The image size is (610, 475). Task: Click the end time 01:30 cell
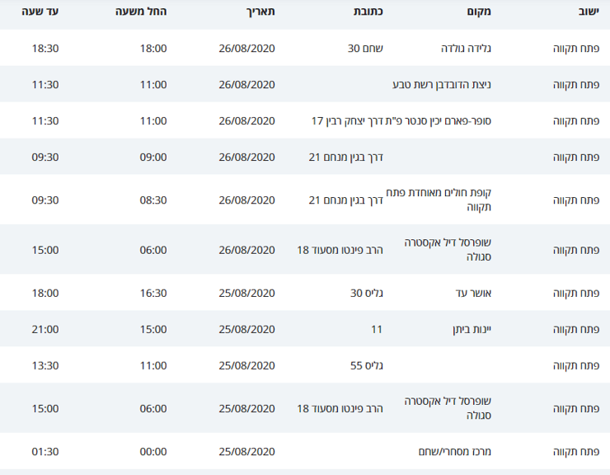point(45,452)
